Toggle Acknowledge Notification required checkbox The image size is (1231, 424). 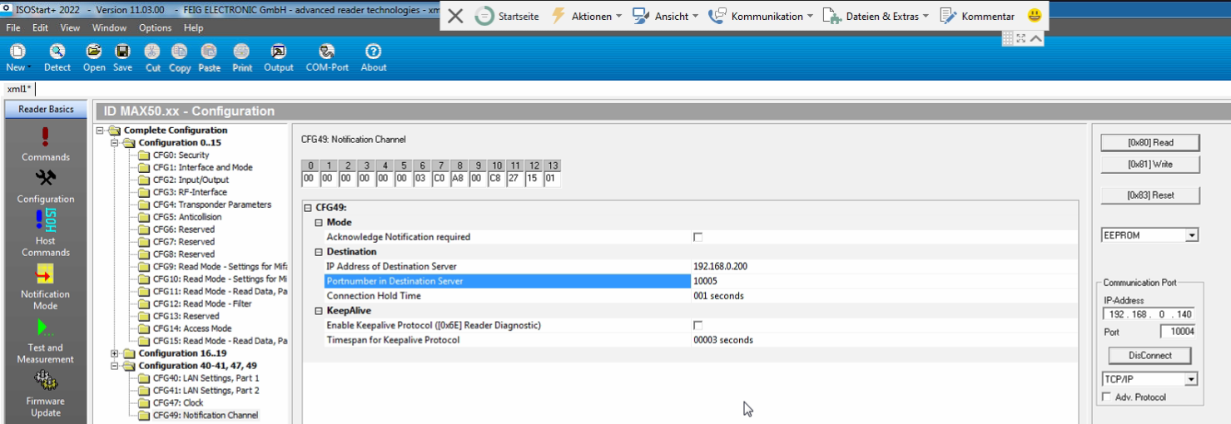[697, 237]
